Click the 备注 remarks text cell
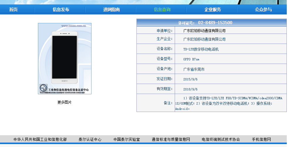This screenshot has height=147, width=290. (x=231, y=103)
